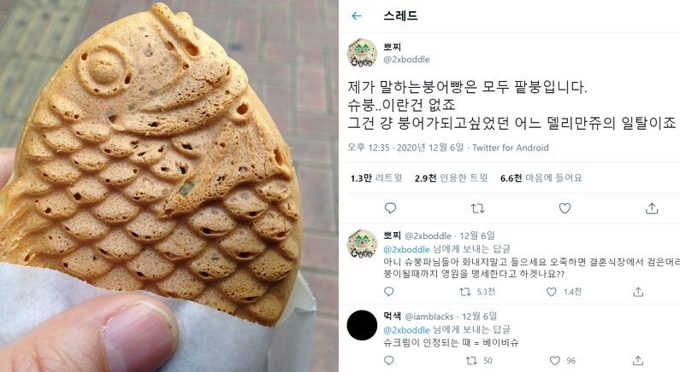Retweet the main tweet about 붕어빵
The width and height of the screenshot is (680, 372).
click(477, 208)
